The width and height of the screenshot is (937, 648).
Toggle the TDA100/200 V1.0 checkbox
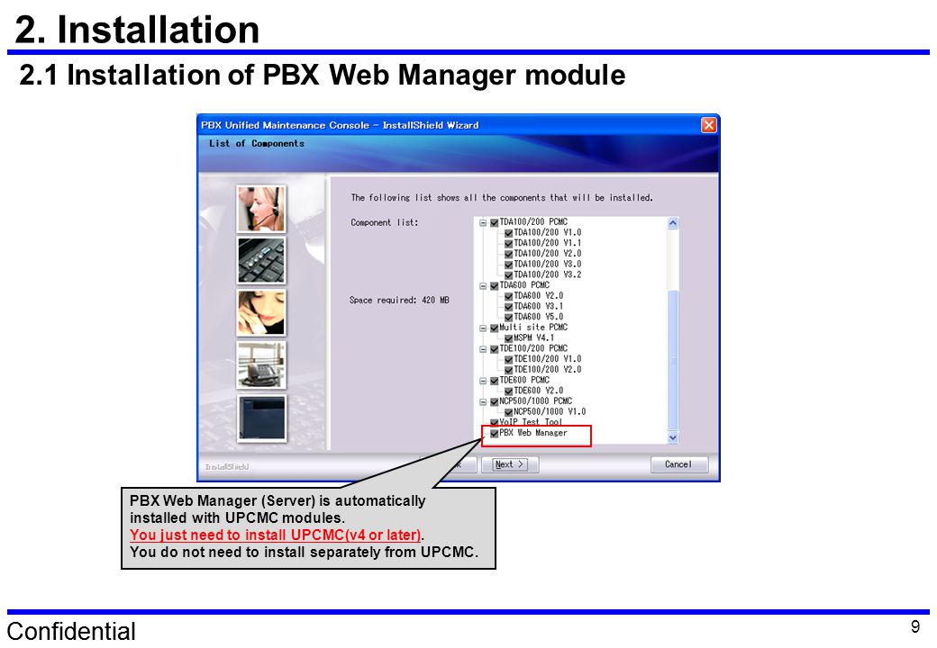(508, 233)
